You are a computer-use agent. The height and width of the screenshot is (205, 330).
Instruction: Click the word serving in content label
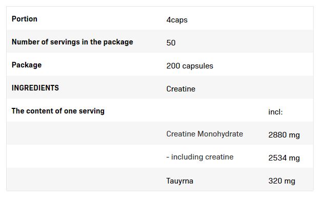pos(92,111)
